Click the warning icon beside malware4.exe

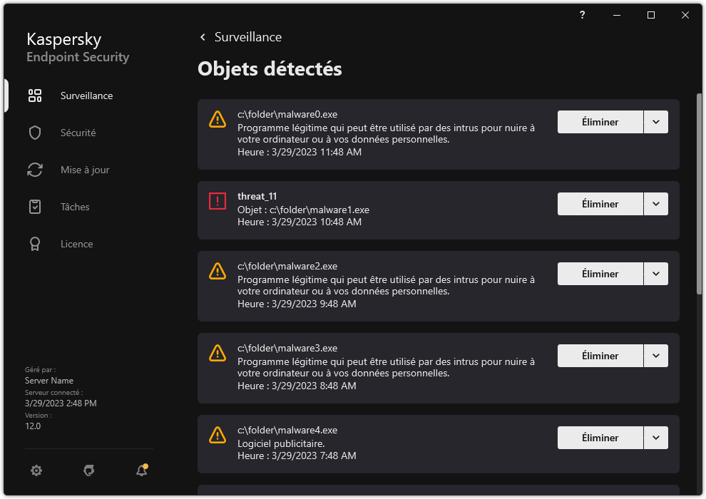pyautogui.click(x=218, y=435)
